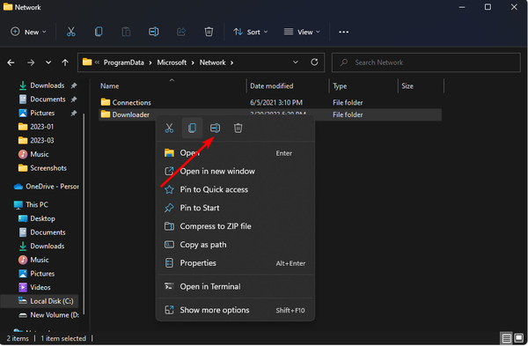Choose Copy as path
The height and width of the screenshot is (346, 528).
pyautogui.click(x=235, y=245)
